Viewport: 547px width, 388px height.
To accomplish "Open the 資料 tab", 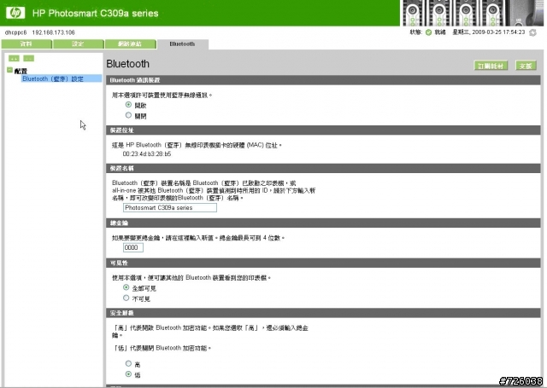I will coord(26,43).
